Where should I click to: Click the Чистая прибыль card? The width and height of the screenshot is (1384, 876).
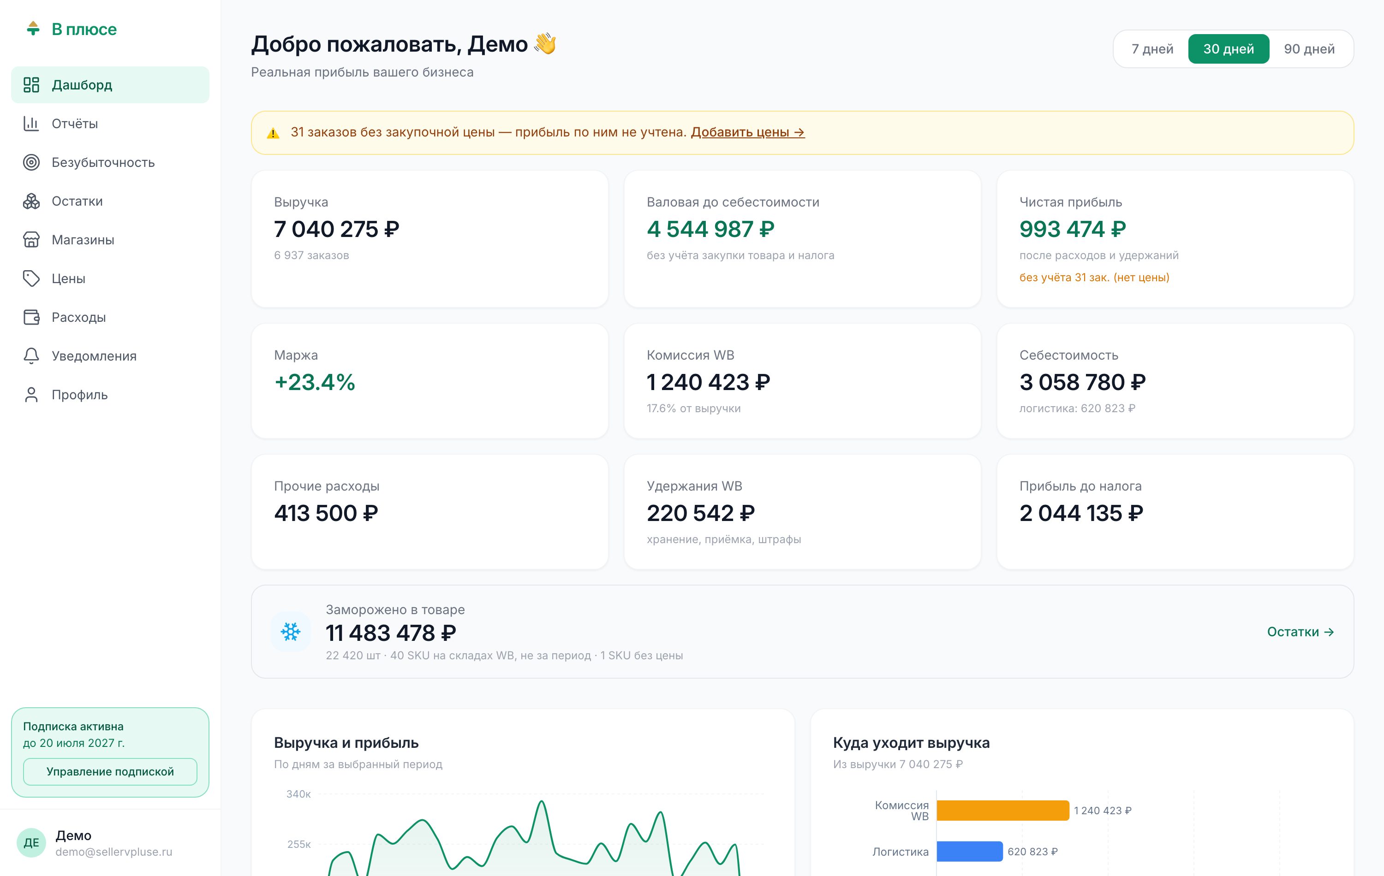tap(1175, 239)
